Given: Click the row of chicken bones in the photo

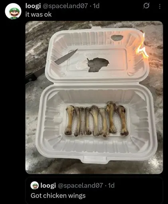Looking at the screenshot, I should (x=96, y=119).
